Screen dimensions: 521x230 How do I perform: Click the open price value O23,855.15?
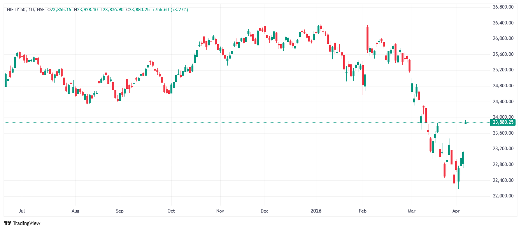coord(60,9)
